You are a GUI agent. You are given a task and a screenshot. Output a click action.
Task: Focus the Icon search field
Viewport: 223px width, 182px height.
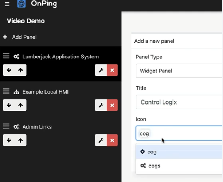click(179, 133)
